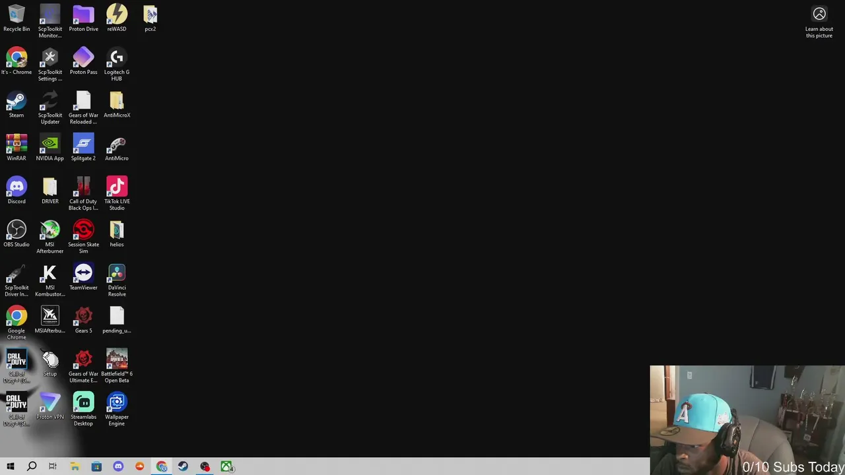Screen dimensions: 845x475
Task: Select the pending_u... file
Action: click(117, 319)
